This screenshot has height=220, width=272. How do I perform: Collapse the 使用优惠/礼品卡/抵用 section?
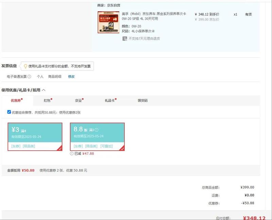click(44, 90)
